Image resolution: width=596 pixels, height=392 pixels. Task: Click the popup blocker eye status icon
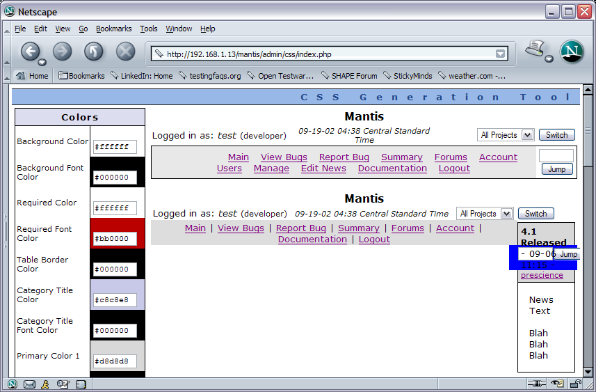557,384
